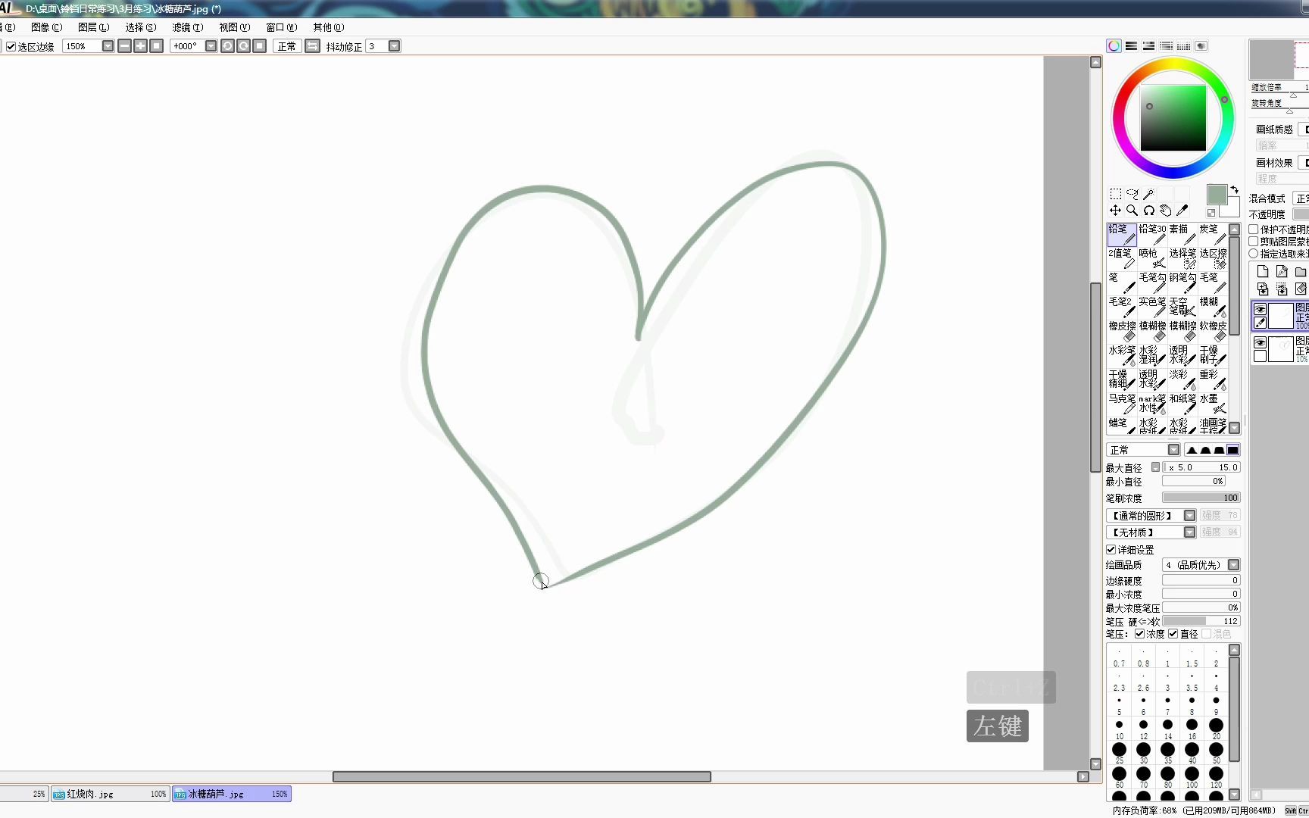Choose the flat-top brush edge shape
The image size is (1309, 818).
click(1232, 450)
